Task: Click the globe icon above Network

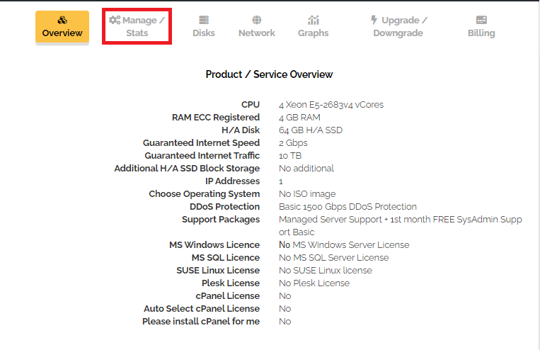Action: pyautogui.click(x=257, y=20)
